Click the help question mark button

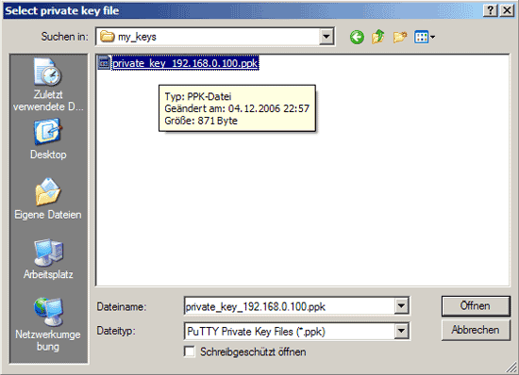(x=490, y=11)
